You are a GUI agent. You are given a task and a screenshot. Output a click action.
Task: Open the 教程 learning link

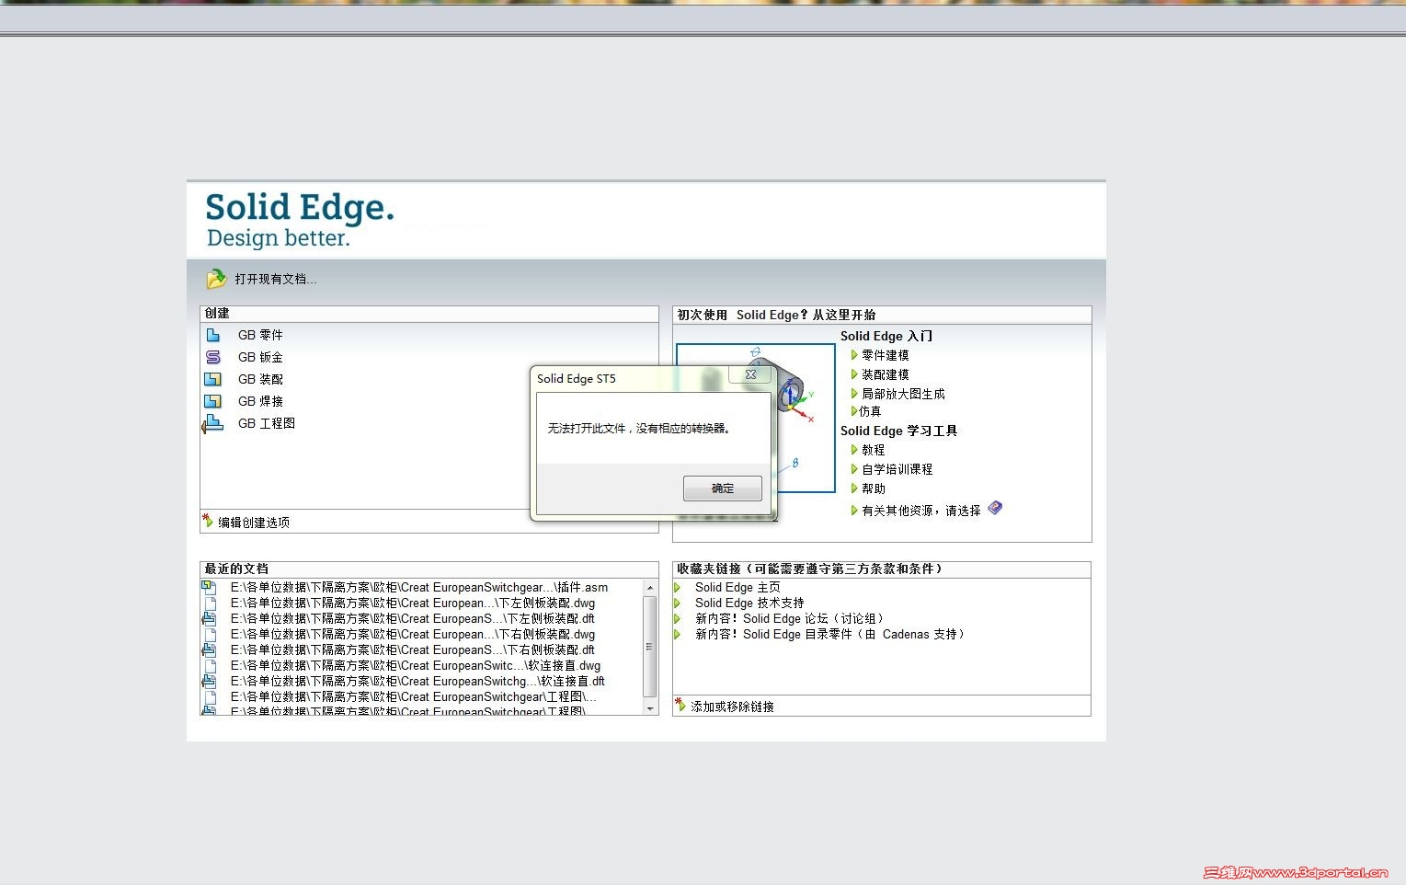[x=874, y=450]
